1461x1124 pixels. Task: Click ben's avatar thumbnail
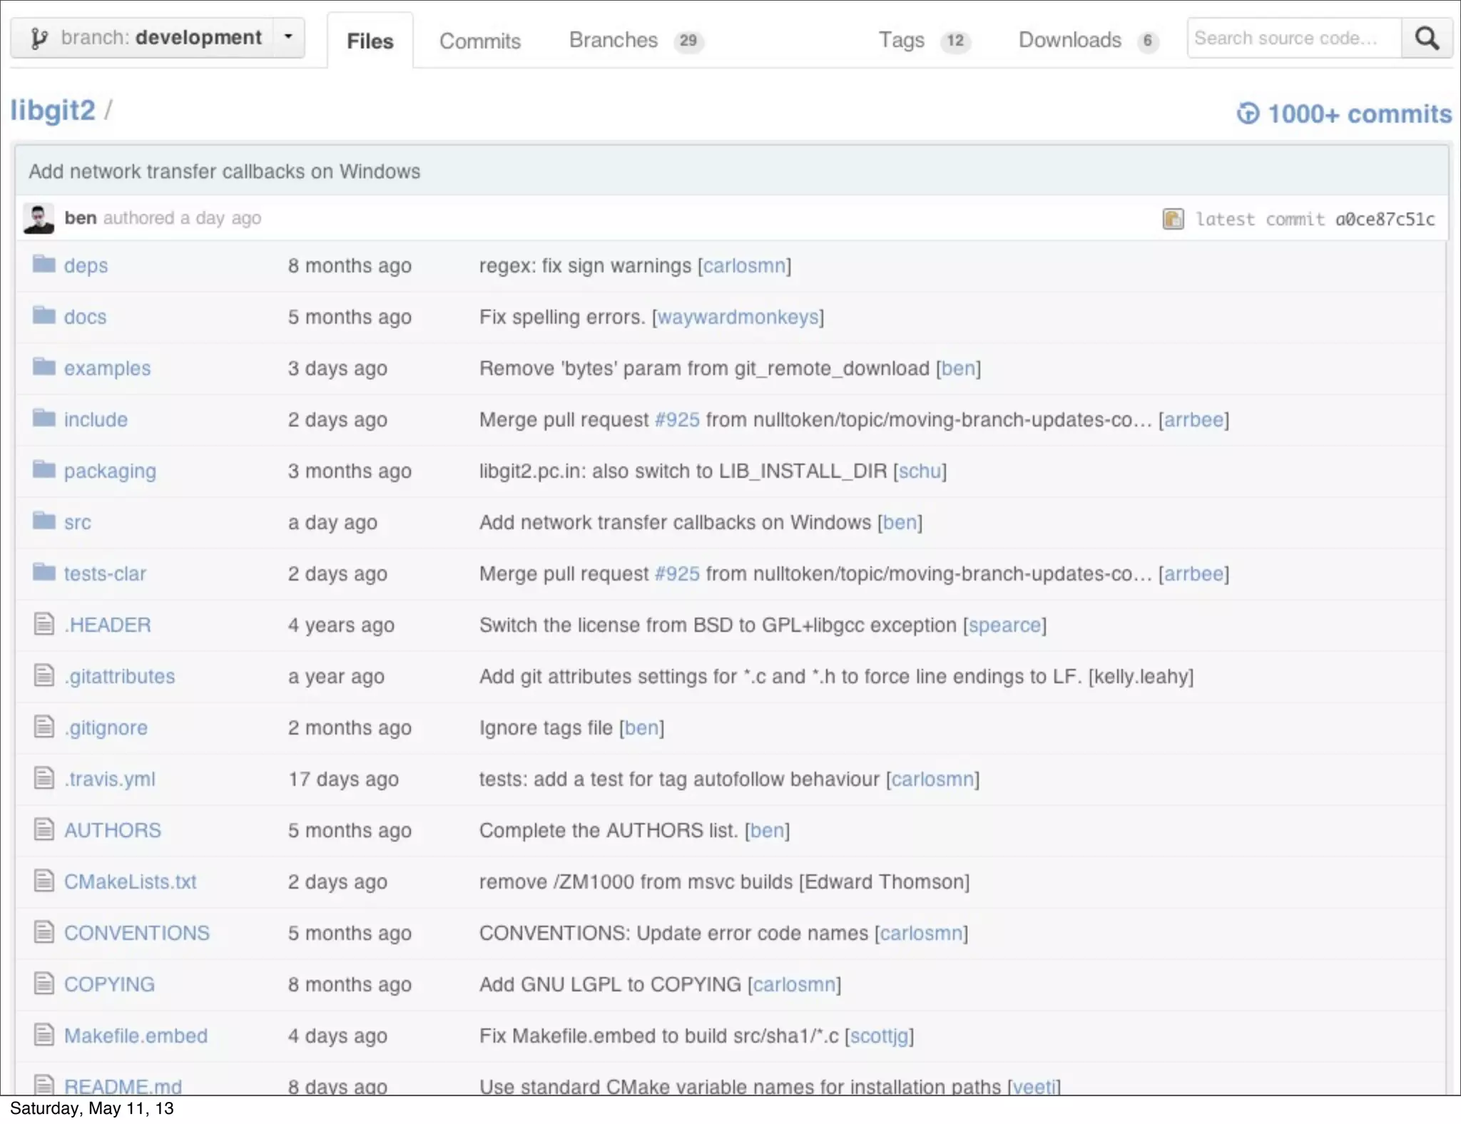click(x=39, y=218)
